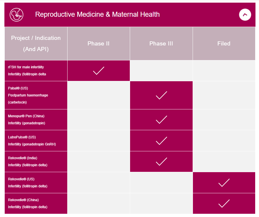
Task: Click the Filed checkmark for Rekovelle (China)
Action: [224, 204]
